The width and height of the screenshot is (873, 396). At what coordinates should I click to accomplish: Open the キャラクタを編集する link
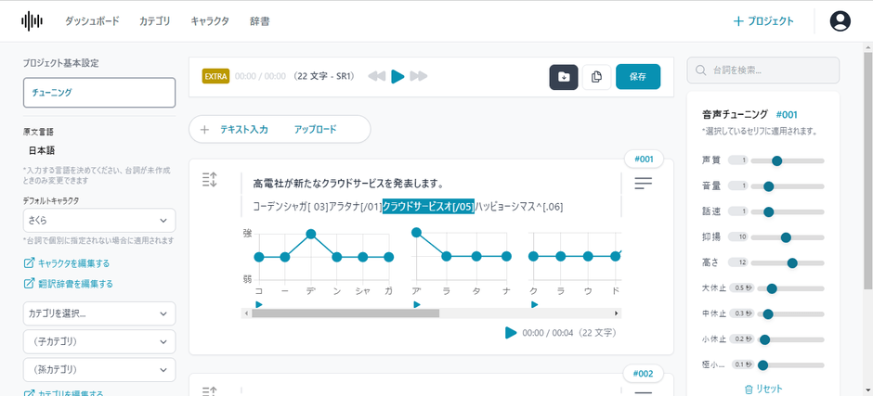pos(72,263)
